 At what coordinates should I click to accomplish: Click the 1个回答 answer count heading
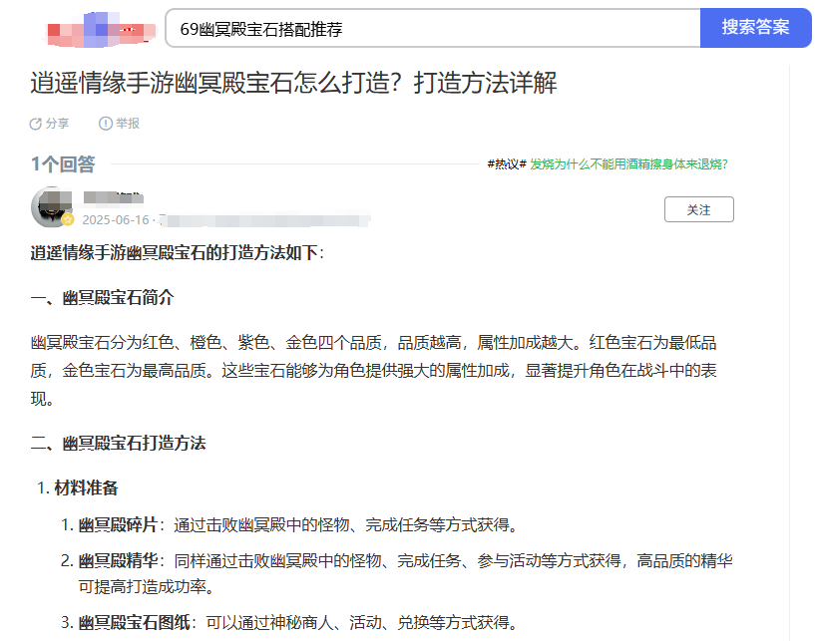point(63,164)
